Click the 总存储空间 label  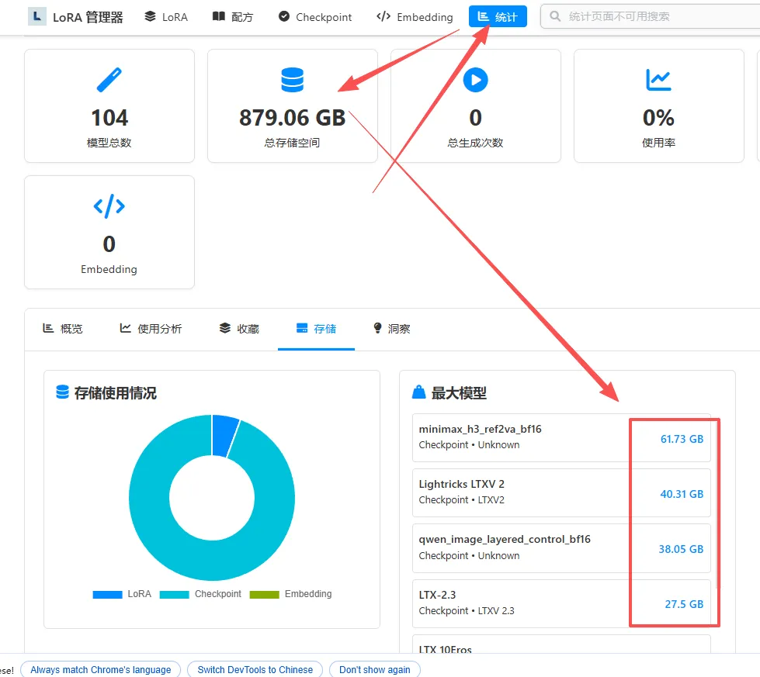(292, 143)
